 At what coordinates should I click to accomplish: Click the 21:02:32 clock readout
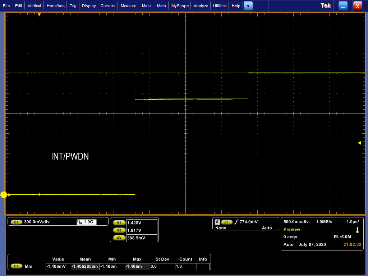tap(352, 244)
